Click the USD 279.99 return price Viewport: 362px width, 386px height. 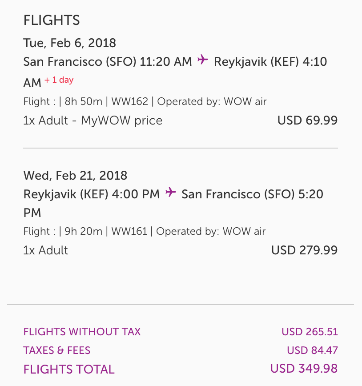click(x=304, y=250)
